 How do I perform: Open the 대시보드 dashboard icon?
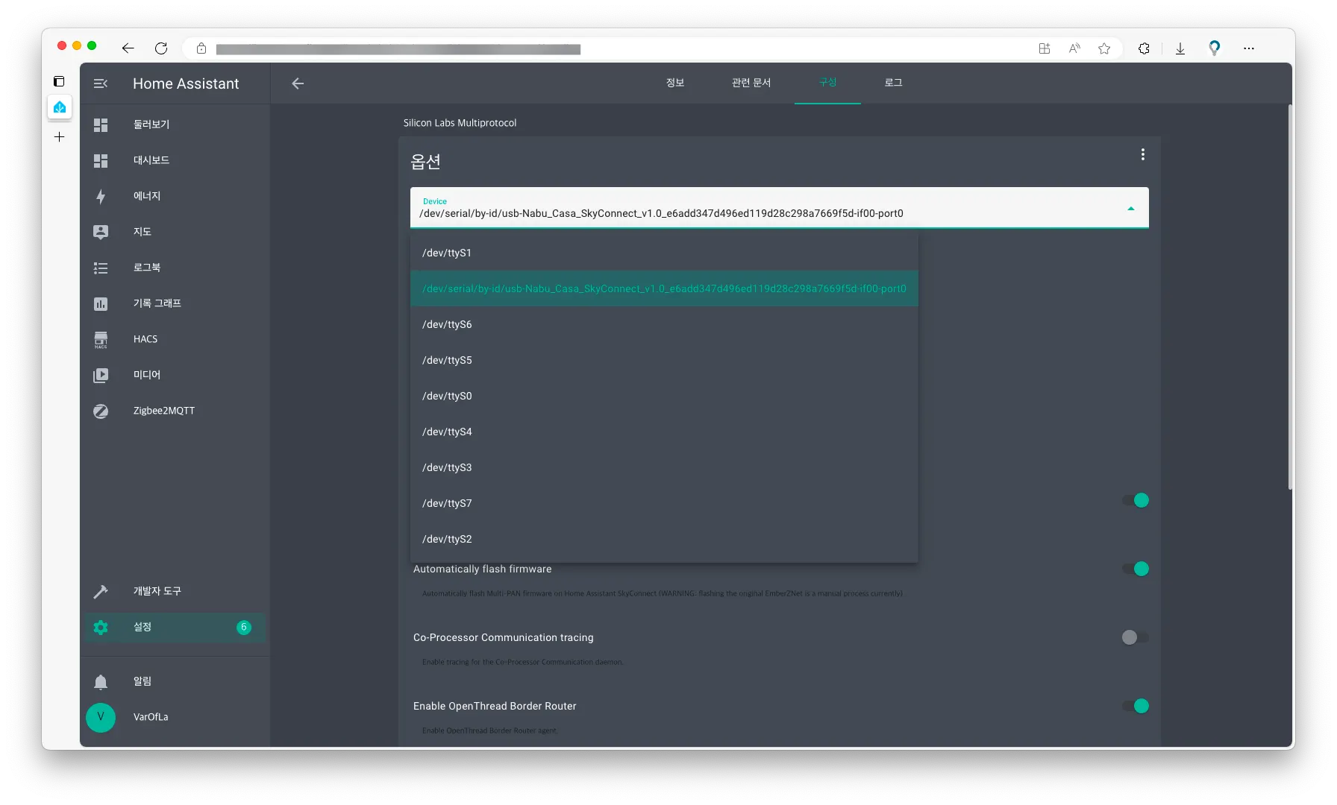click(101, 160)
